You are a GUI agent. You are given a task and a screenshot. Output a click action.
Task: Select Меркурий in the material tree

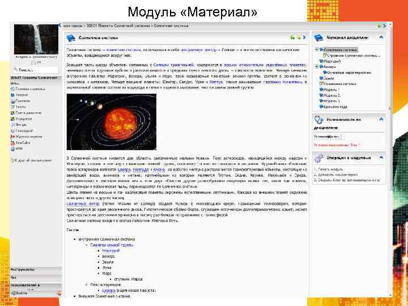pos(331,61)
